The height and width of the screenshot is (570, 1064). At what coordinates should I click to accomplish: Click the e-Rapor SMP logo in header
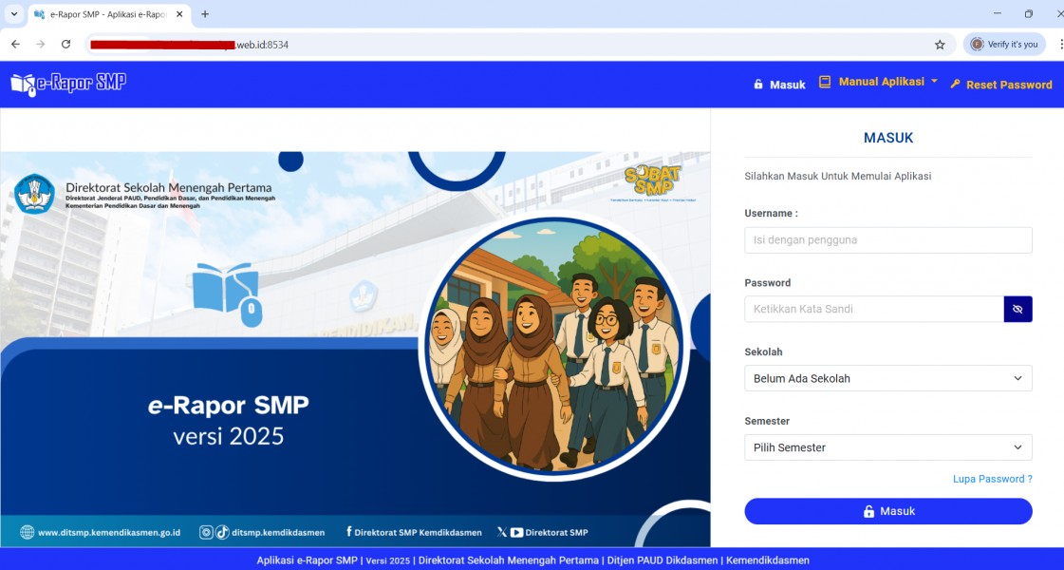68,85
